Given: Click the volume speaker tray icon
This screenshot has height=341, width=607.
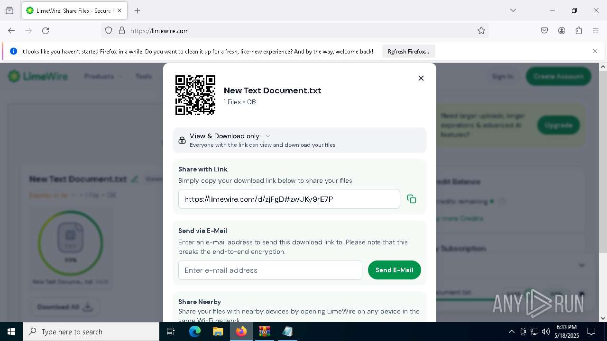Looking at the screenshot, I should coord(546,332).
